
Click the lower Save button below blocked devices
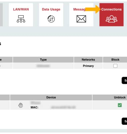click(124, 121)
